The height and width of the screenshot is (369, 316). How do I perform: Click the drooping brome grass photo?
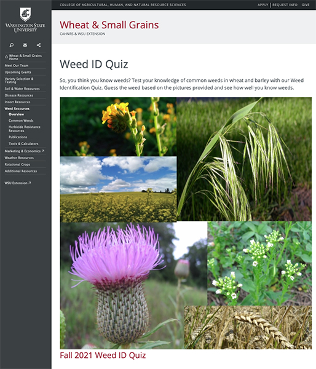pyautogui.click(x=244, y=159)
